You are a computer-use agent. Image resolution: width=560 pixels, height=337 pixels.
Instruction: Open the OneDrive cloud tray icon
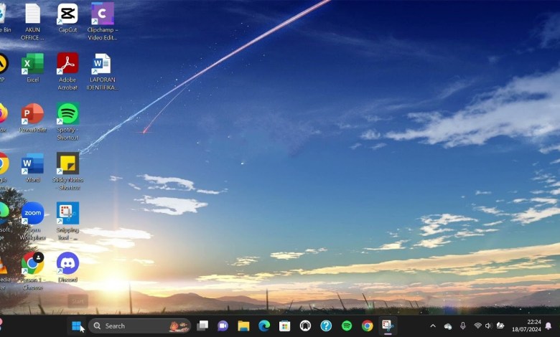pyautogui.click(x=448, y=326)
